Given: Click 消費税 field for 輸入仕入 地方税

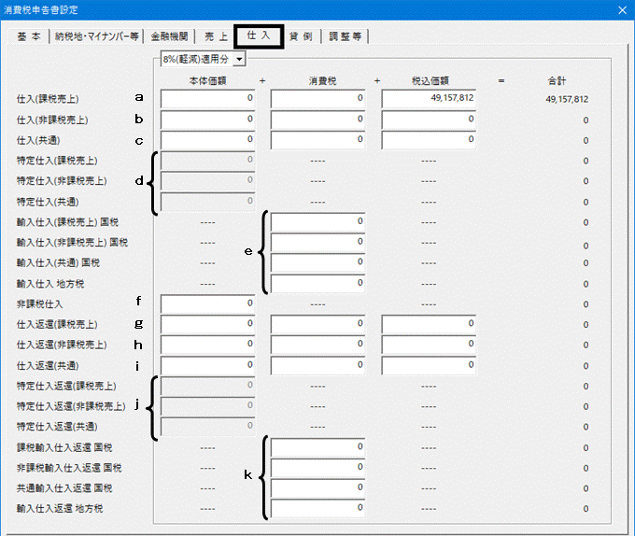Looking at the screenshot, I should [317, 283].
